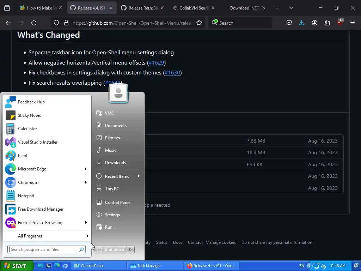This screenshot has width=361, height=271.
Task: Open issue link #1630
Action: coord(172,73)
